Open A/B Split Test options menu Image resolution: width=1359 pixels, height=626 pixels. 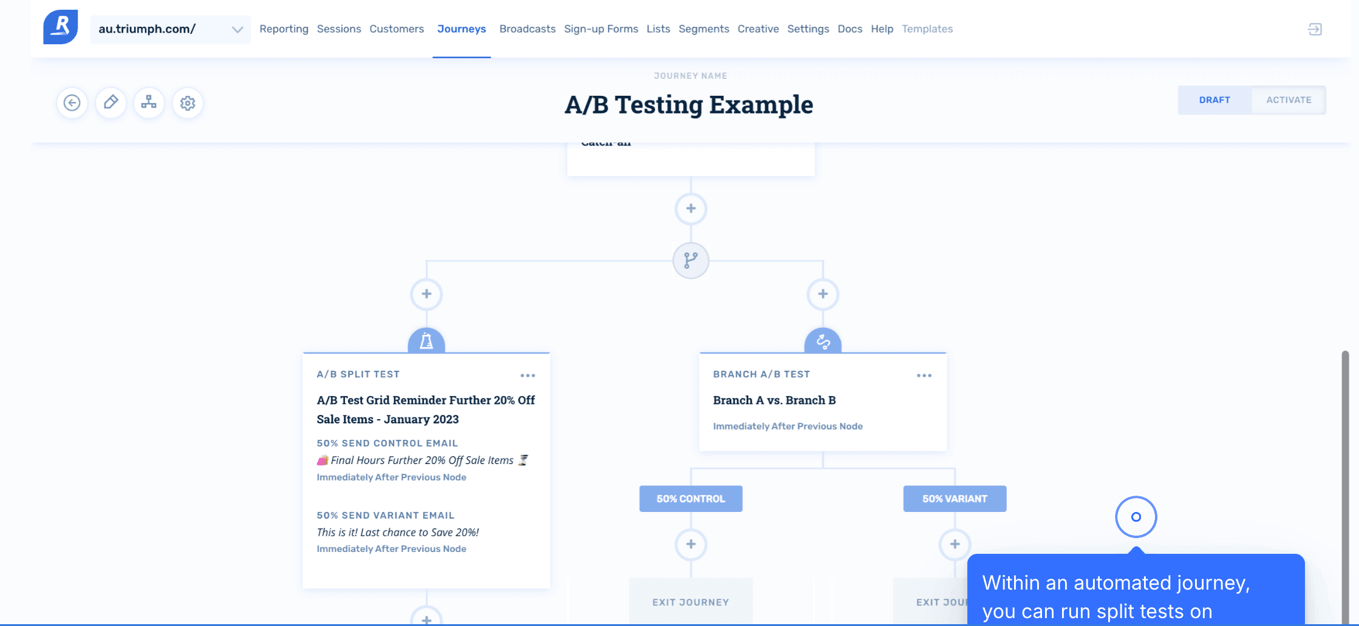click(x=528, y=375)
